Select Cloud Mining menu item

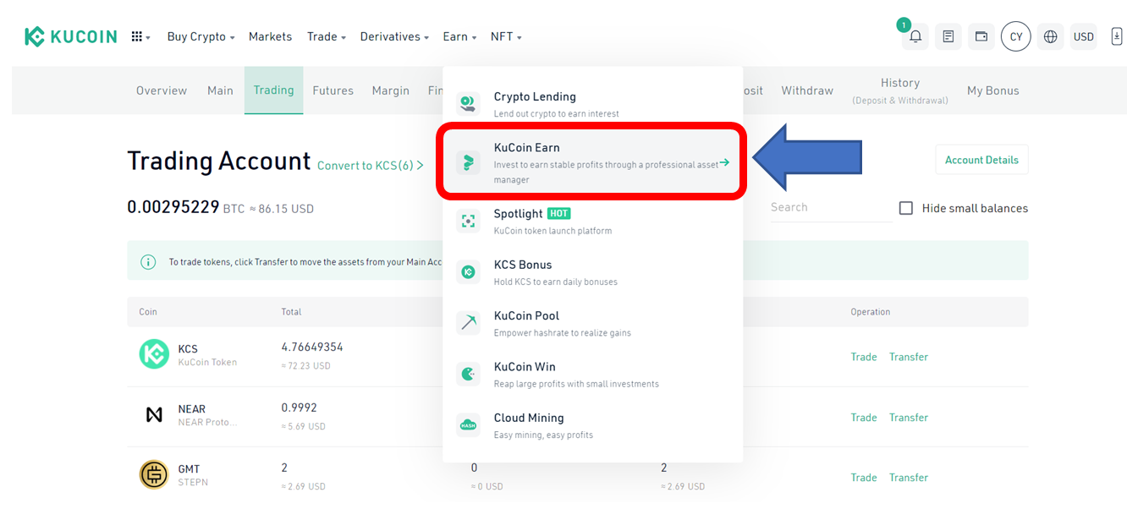(592, 425)
